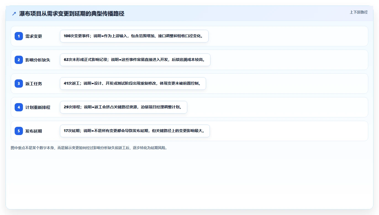Viewport: 379px width, 215px height.
Task: Click the 需求变更 step label
Action: pos(34,36)
